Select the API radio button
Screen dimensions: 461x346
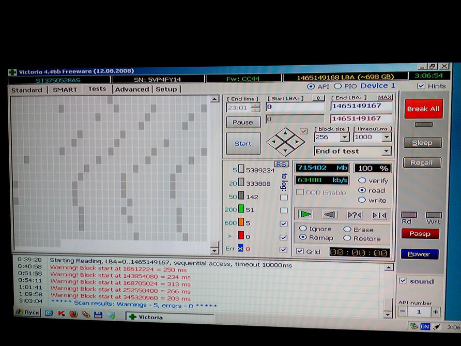(311, 86)
